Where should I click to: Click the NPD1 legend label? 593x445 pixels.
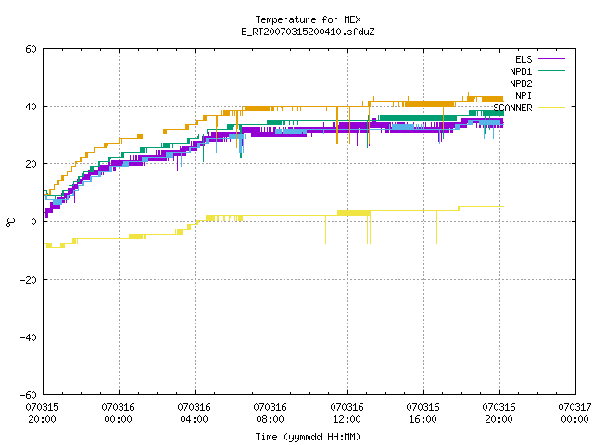coord(521,71)
